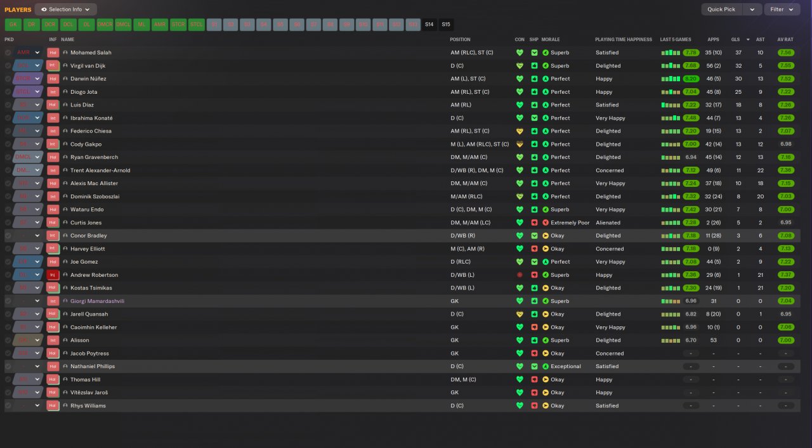Click Caoimhin Kelleher's red sharpness icon

tap(534, 327)
